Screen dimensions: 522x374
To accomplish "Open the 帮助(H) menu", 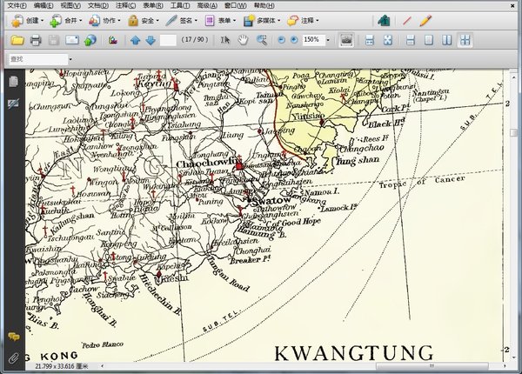I will click(x=264, y=5).
